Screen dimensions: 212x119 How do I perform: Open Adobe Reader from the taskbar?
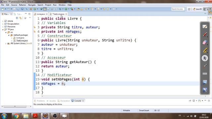tap(35, 116)
